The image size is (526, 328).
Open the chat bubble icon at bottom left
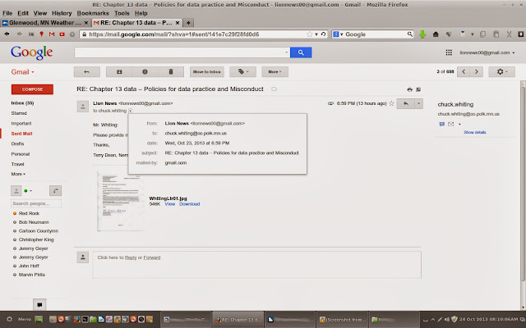(x=39, y=304)
